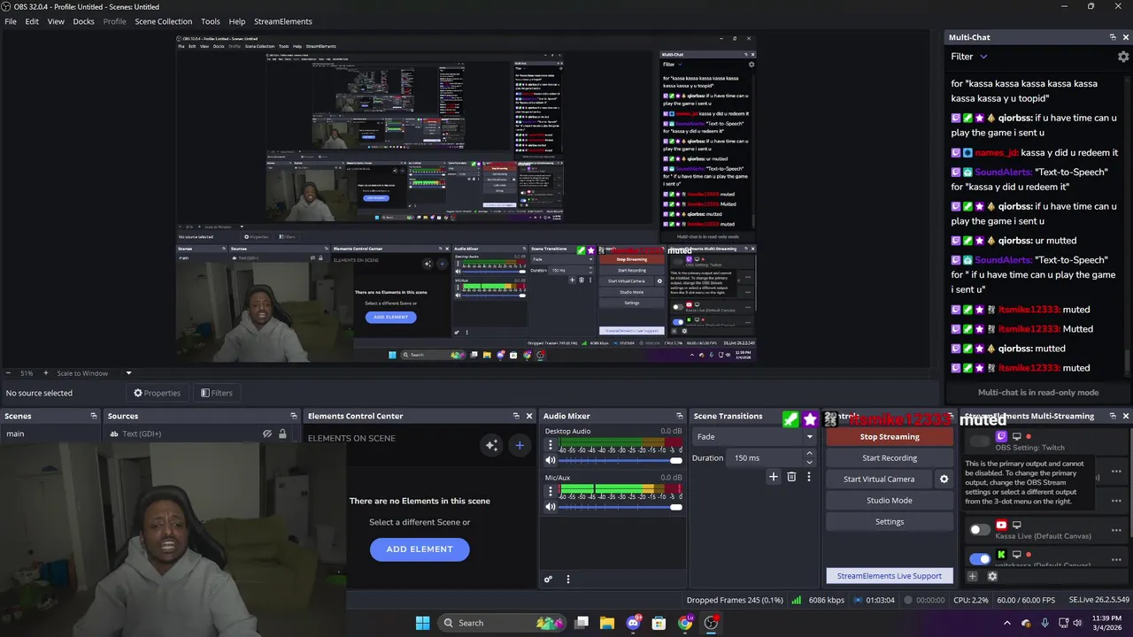Decrease transition duration with down arrow
Viewport: 1133px width, 637px height.
coord(809,462)
